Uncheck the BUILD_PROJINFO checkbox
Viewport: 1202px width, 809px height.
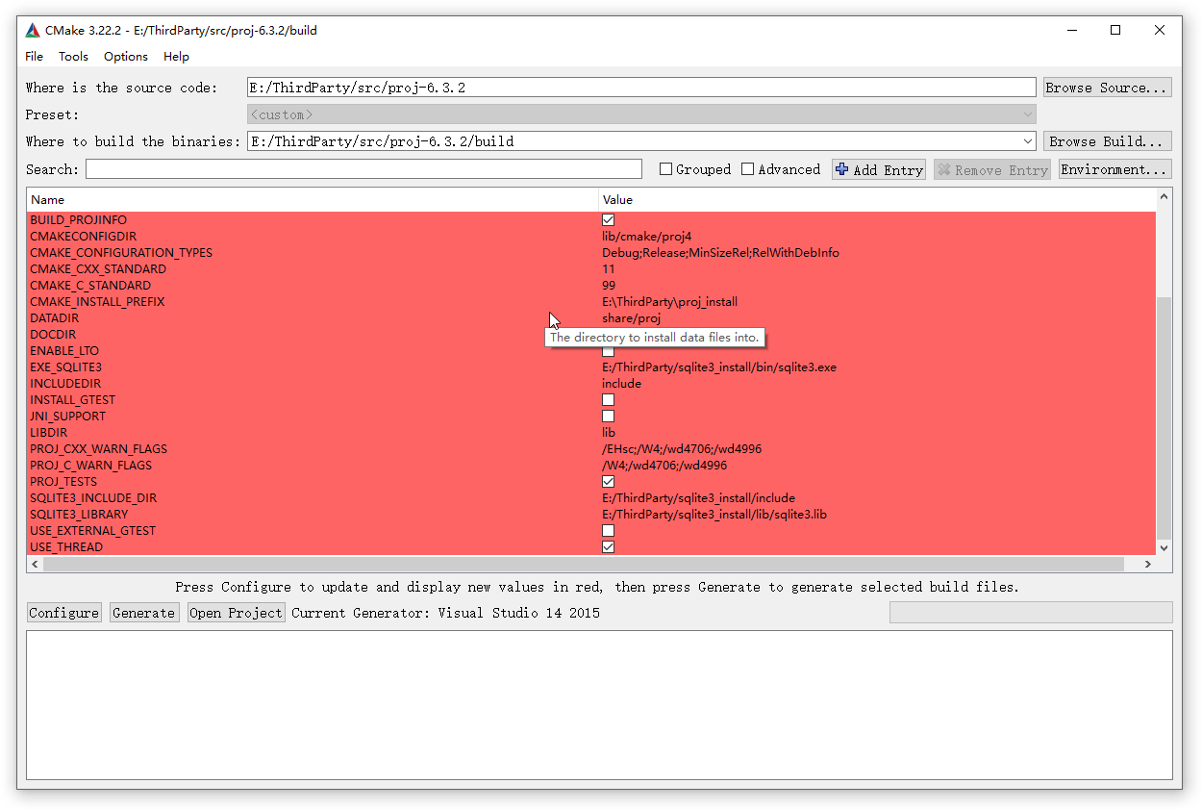tap(609, 220)
